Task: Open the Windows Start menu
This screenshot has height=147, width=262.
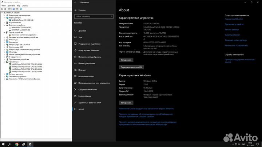Action: (x=3, y=144)
